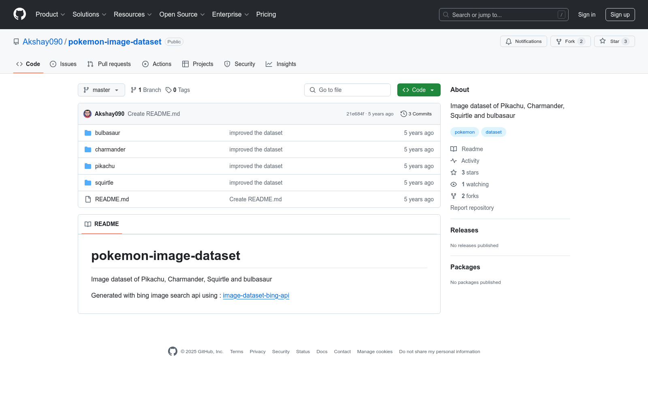Click the fork icon beside 2 forks
Screen dimensions: 648x405
pyautogui.click(x=454, y=196)
